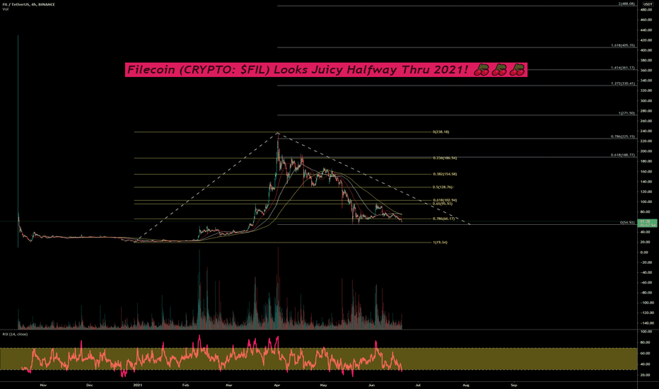Click the 0.618(102.94) retracement level label
Image resolution: width=659 pixels, height=389 pixels.
pos(445,200)
